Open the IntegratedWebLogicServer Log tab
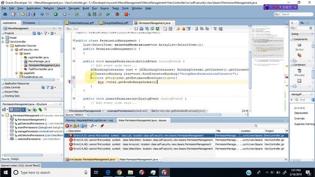 coord(90,120)
